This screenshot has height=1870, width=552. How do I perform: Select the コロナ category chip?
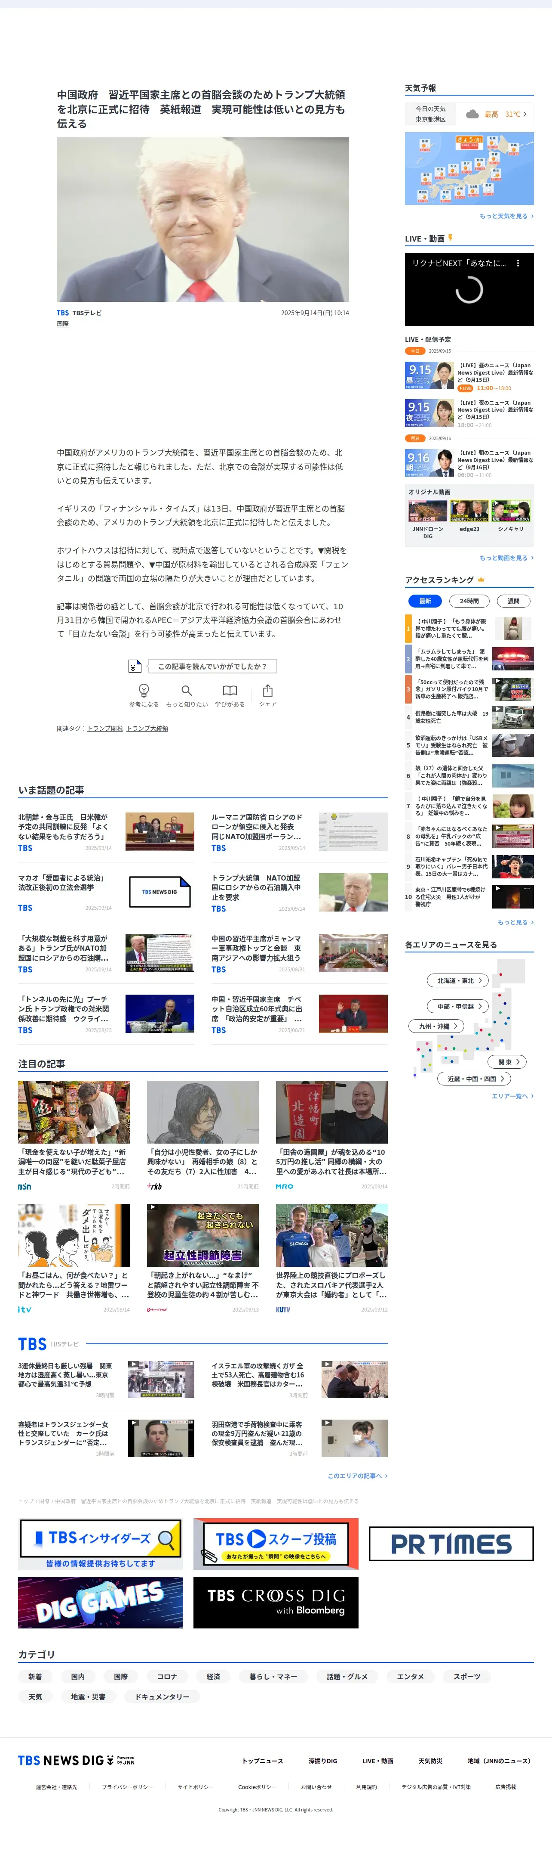tap(167, 1677)
